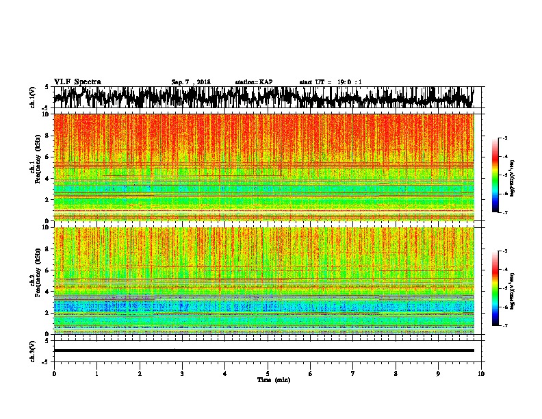Click the ch.1 spectrogram panel

coord(264,167)
